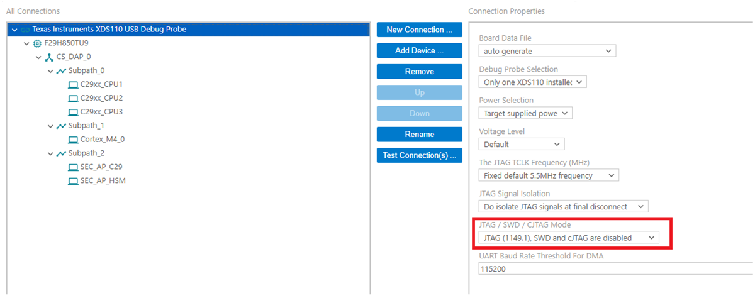755x298 pixels.
Task: Collapse the Subpath_1 tree node
Action: coord(51,126)
